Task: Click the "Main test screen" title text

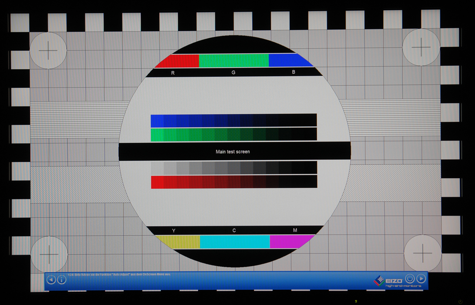Action: coord(233,152)
